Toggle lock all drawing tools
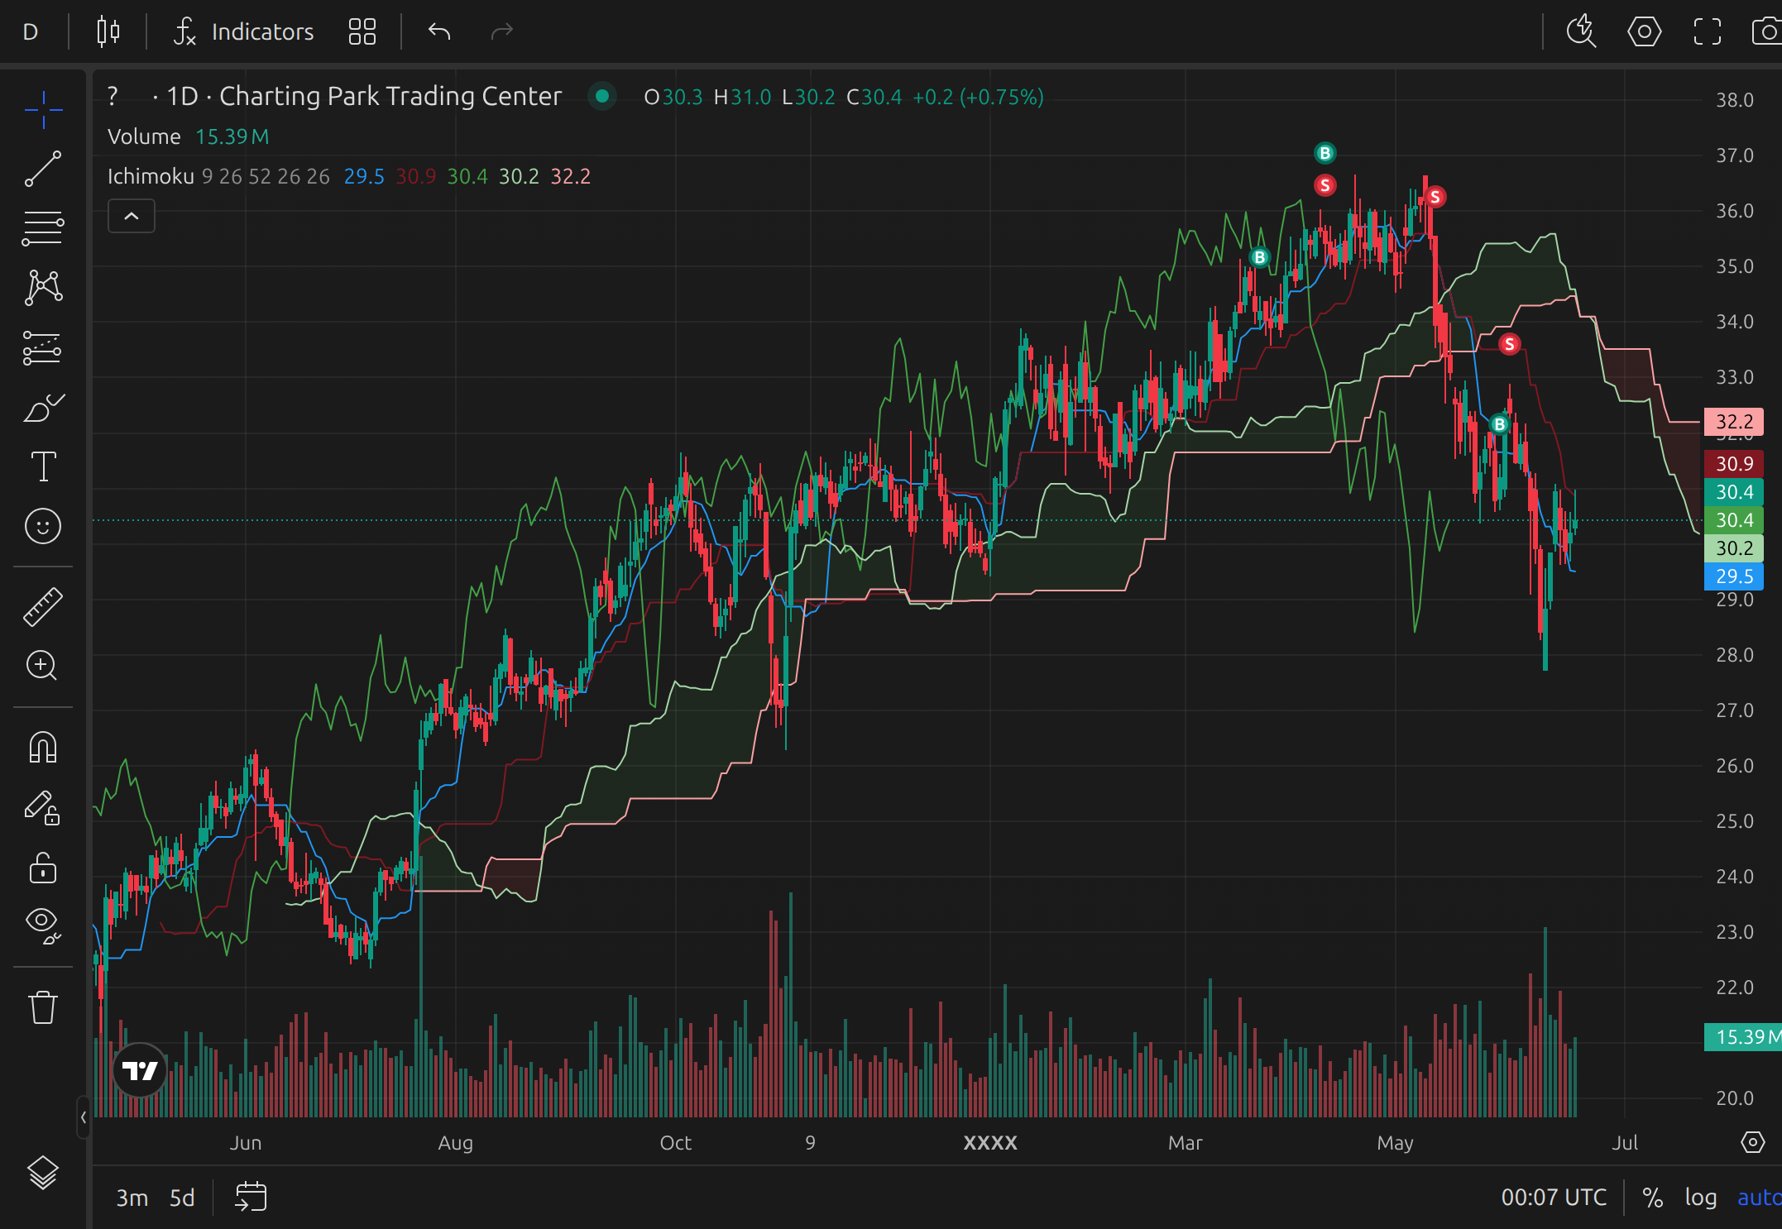 pyautogui.click(x=42, y=868)
